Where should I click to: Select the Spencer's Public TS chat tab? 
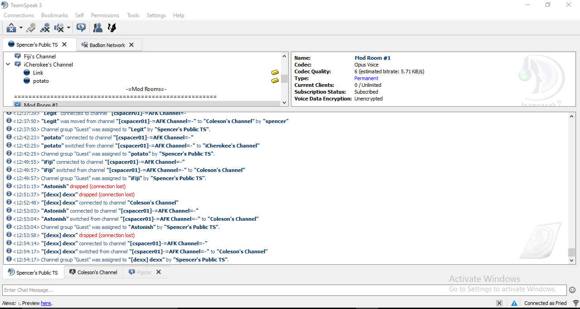tap(34, 272)
